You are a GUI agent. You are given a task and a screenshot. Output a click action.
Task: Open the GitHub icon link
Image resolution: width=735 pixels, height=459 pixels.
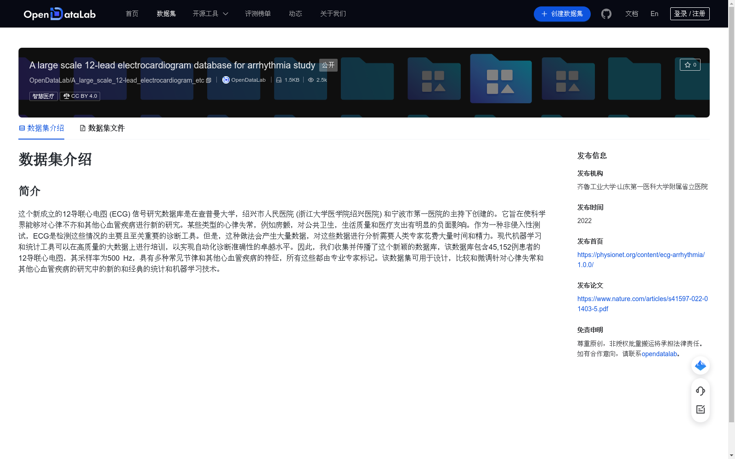coord(606,14)
